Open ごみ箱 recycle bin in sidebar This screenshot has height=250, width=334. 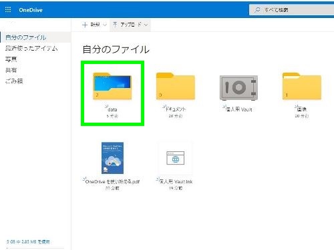(14, 81)
